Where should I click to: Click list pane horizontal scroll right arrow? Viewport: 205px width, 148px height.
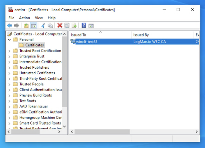(197, 132)
